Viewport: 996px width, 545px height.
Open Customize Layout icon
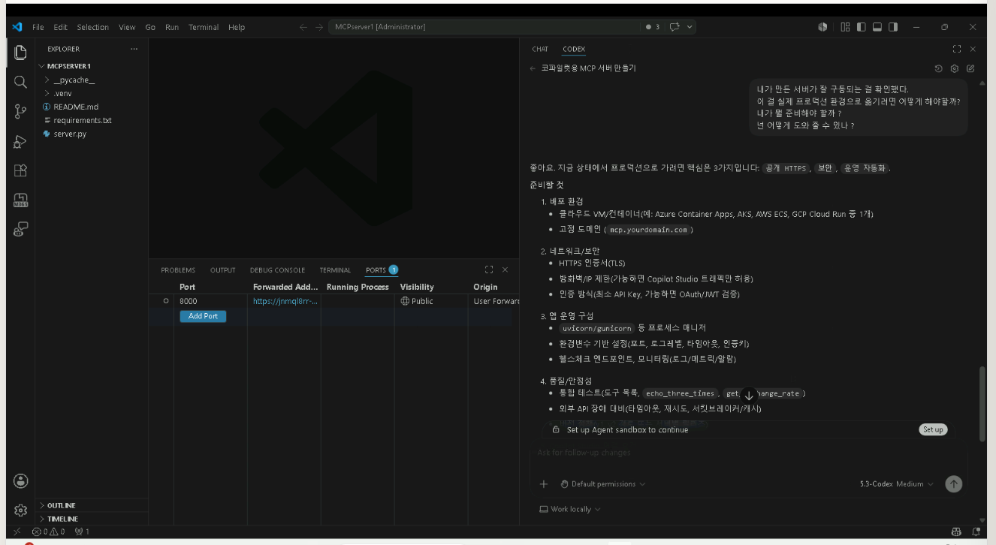coord(845,27)
